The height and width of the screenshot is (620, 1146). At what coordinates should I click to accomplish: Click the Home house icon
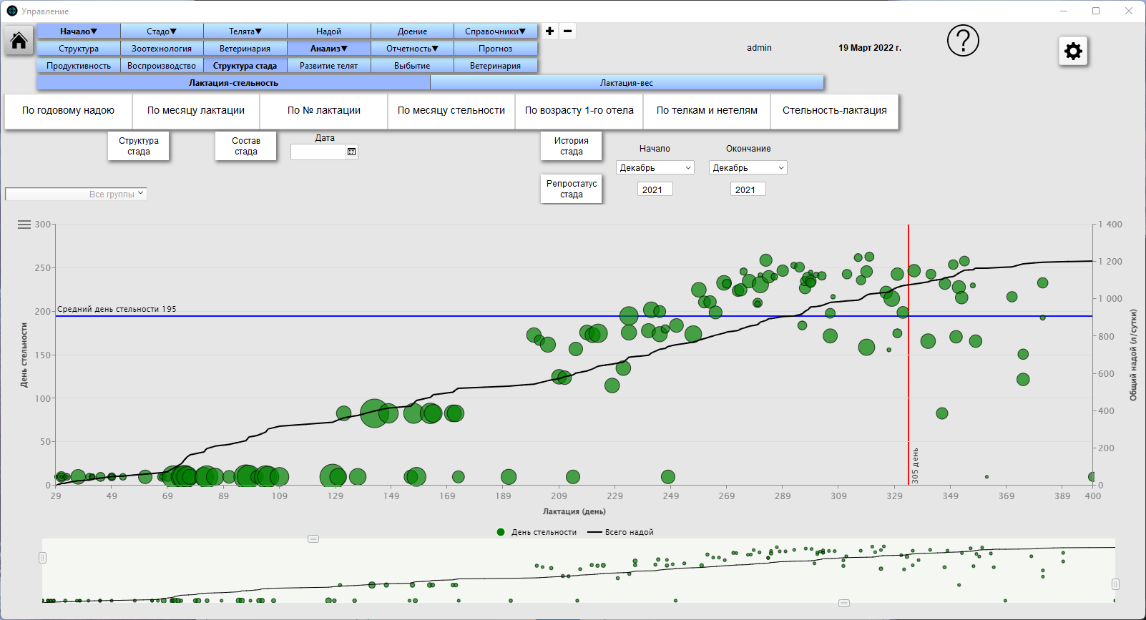pyautogui.click(x=19, y=40)
